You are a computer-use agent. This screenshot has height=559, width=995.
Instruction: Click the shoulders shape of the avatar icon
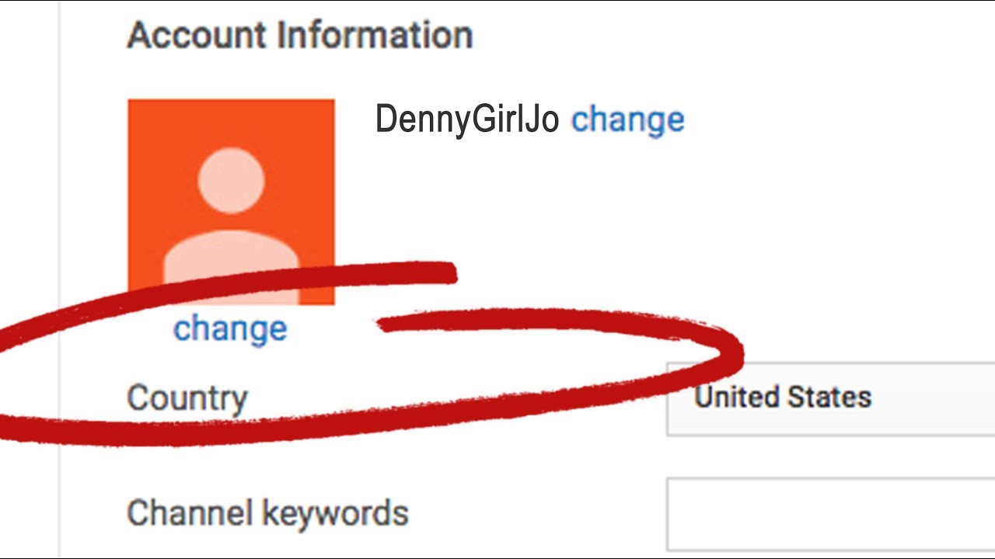point(231,255)
